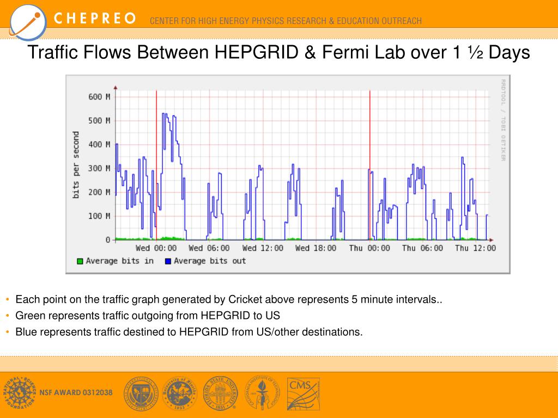This screenshot has height=418, width=558.
Task: Click the Center for High Energy Physics subtitle
Action: [286, 21]
